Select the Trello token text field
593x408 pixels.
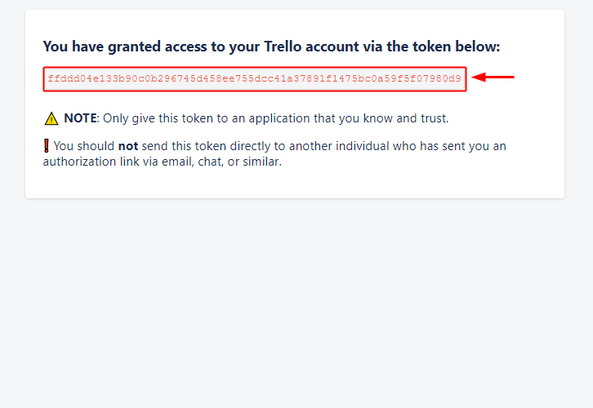(255, 79)
